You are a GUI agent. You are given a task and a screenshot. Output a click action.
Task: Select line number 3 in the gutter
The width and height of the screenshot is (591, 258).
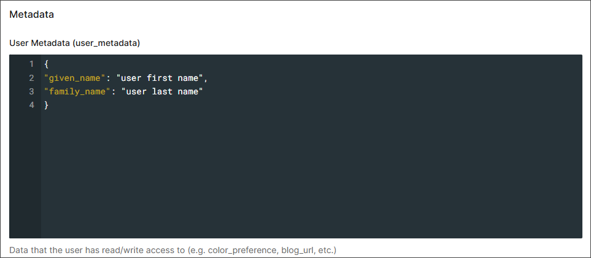32,91
